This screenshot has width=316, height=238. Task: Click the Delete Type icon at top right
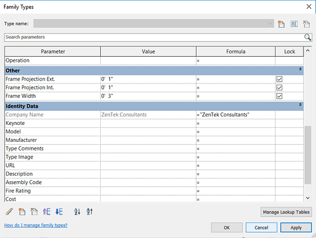point(306,24)
